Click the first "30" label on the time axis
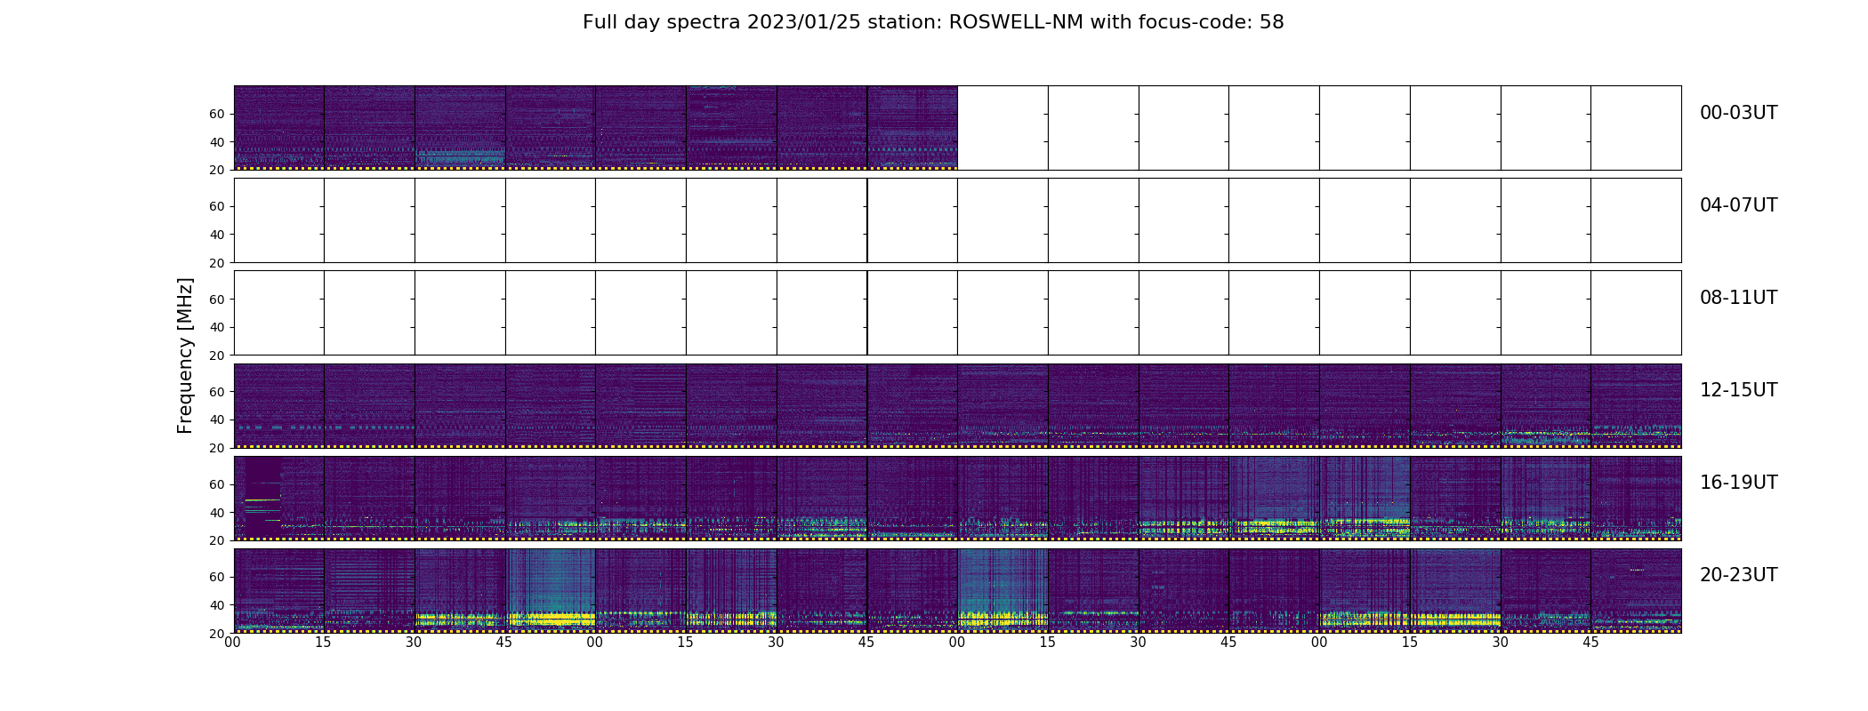Viewport: 1868px width, 711px height. pos(414,643)
